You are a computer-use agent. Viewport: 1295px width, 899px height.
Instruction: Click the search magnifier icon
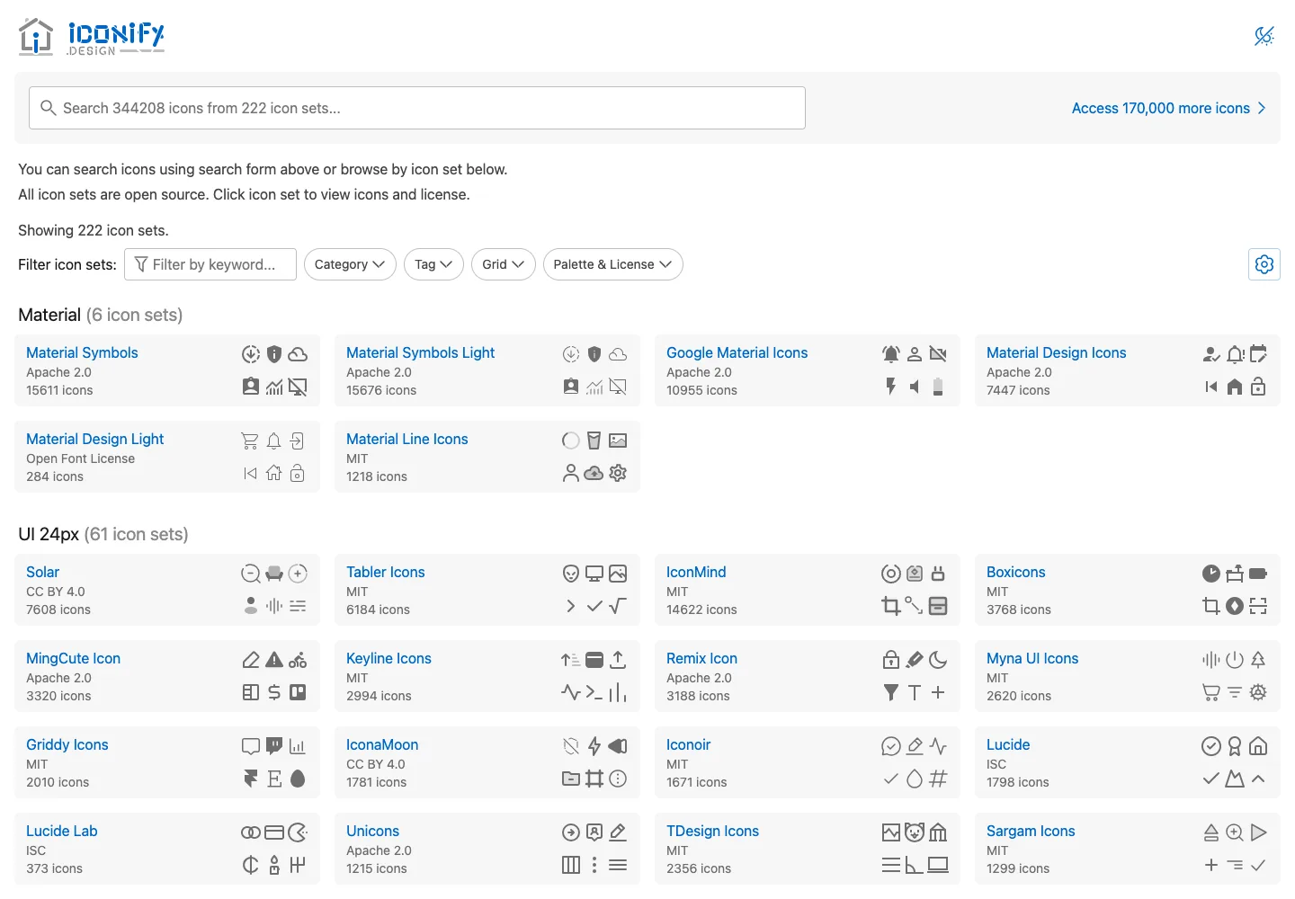[x=49, y=108]
